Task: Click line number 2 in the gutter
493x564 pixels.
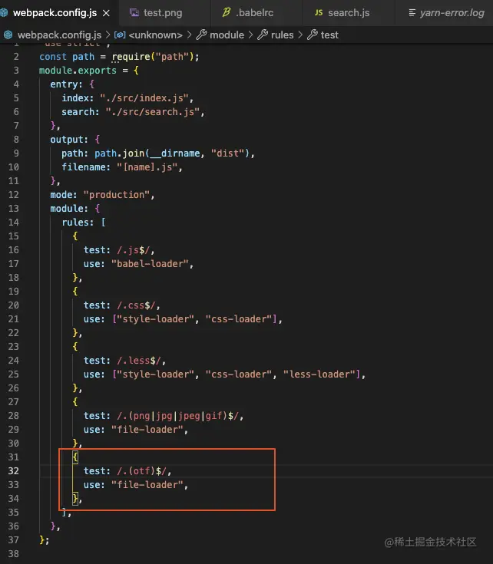Action: (x=16, y=57)
